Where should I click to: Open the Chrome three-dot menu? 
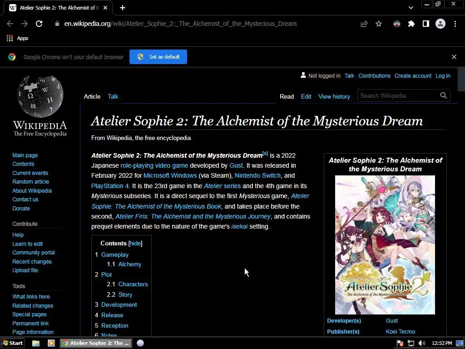[455, 24]
